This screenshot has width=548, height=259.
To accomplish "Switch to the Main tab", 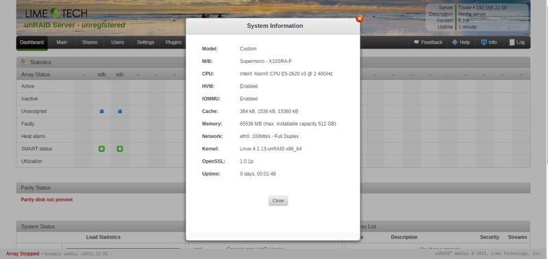I will (x=62, y=42).
